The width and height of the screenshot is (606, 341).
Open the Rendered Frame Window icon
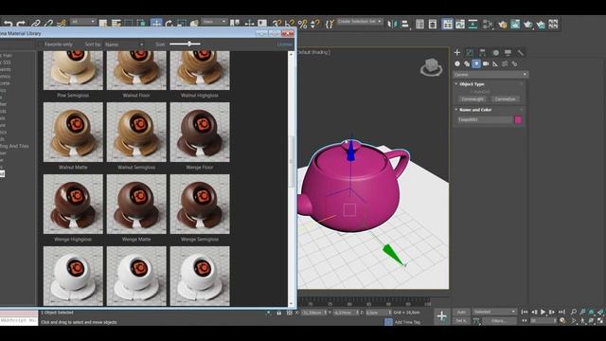(515, 24)
